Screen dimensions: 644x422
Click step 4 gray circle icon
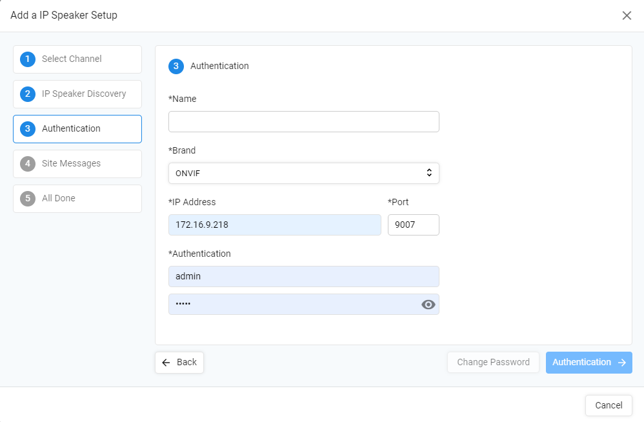point(28,164)
